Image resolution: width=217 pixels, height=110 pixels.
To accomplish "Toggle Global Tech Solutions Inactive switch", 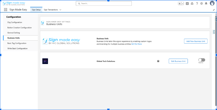I will 202,60.
